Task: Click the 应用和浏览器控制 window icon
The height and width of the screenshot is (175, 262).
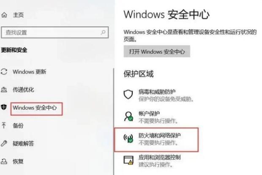Action: pos(128,160)
